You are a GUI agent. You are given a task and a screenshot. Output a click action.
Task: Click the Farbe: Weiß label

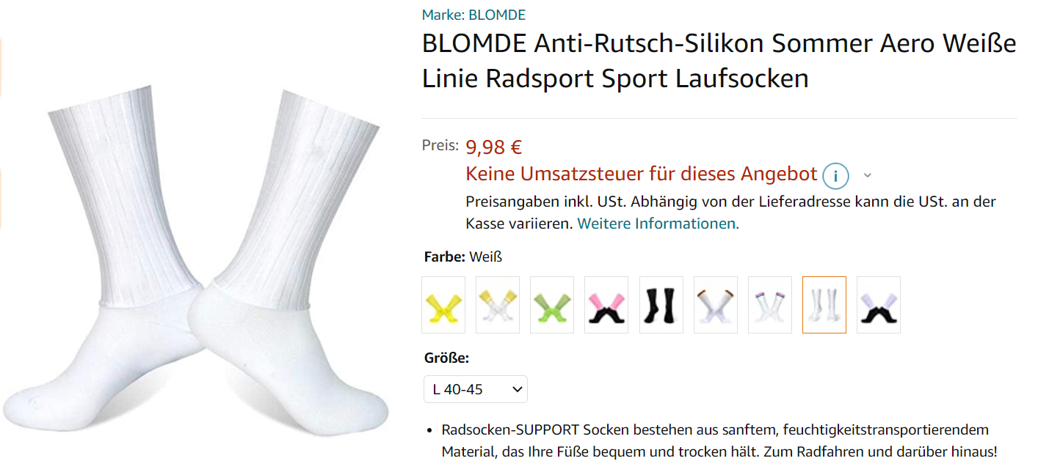463,257
